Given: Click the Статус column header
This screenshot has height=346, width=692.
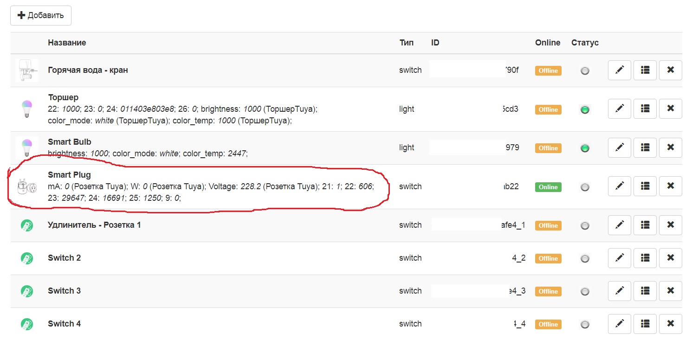Looking at the screenshot, I should [585, 43].
